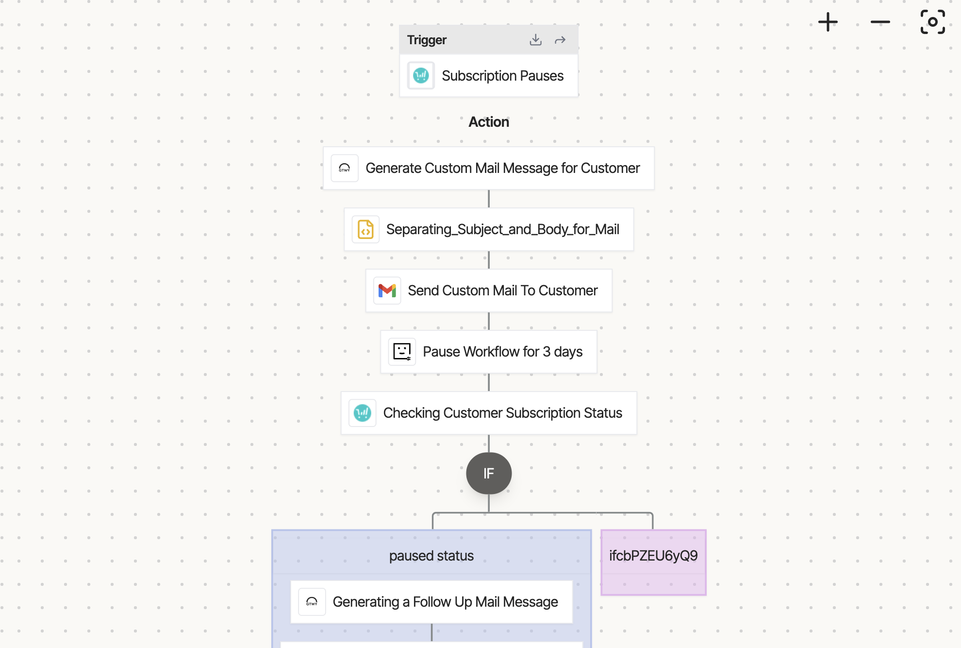Click the code file icon on Separating step
Image resolution: width=961 pixels, height=648 pixels.
[365, 229]
